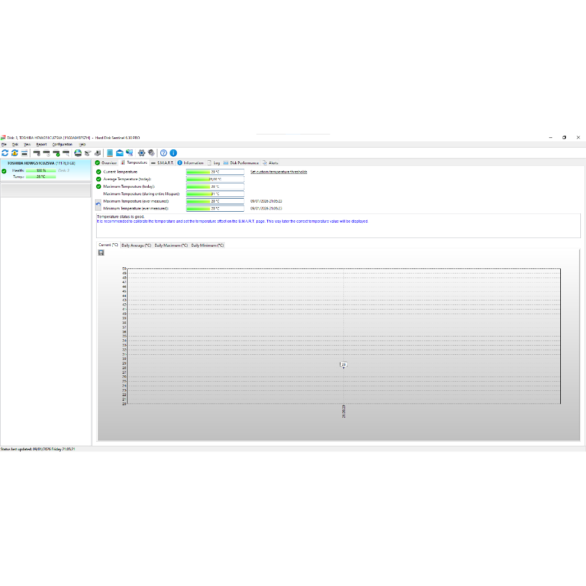Image resolution: width=586 pixels, height=586 pixels.
Task: Open the Report menu
Action: pyautogui.click(x=41, y=144)
